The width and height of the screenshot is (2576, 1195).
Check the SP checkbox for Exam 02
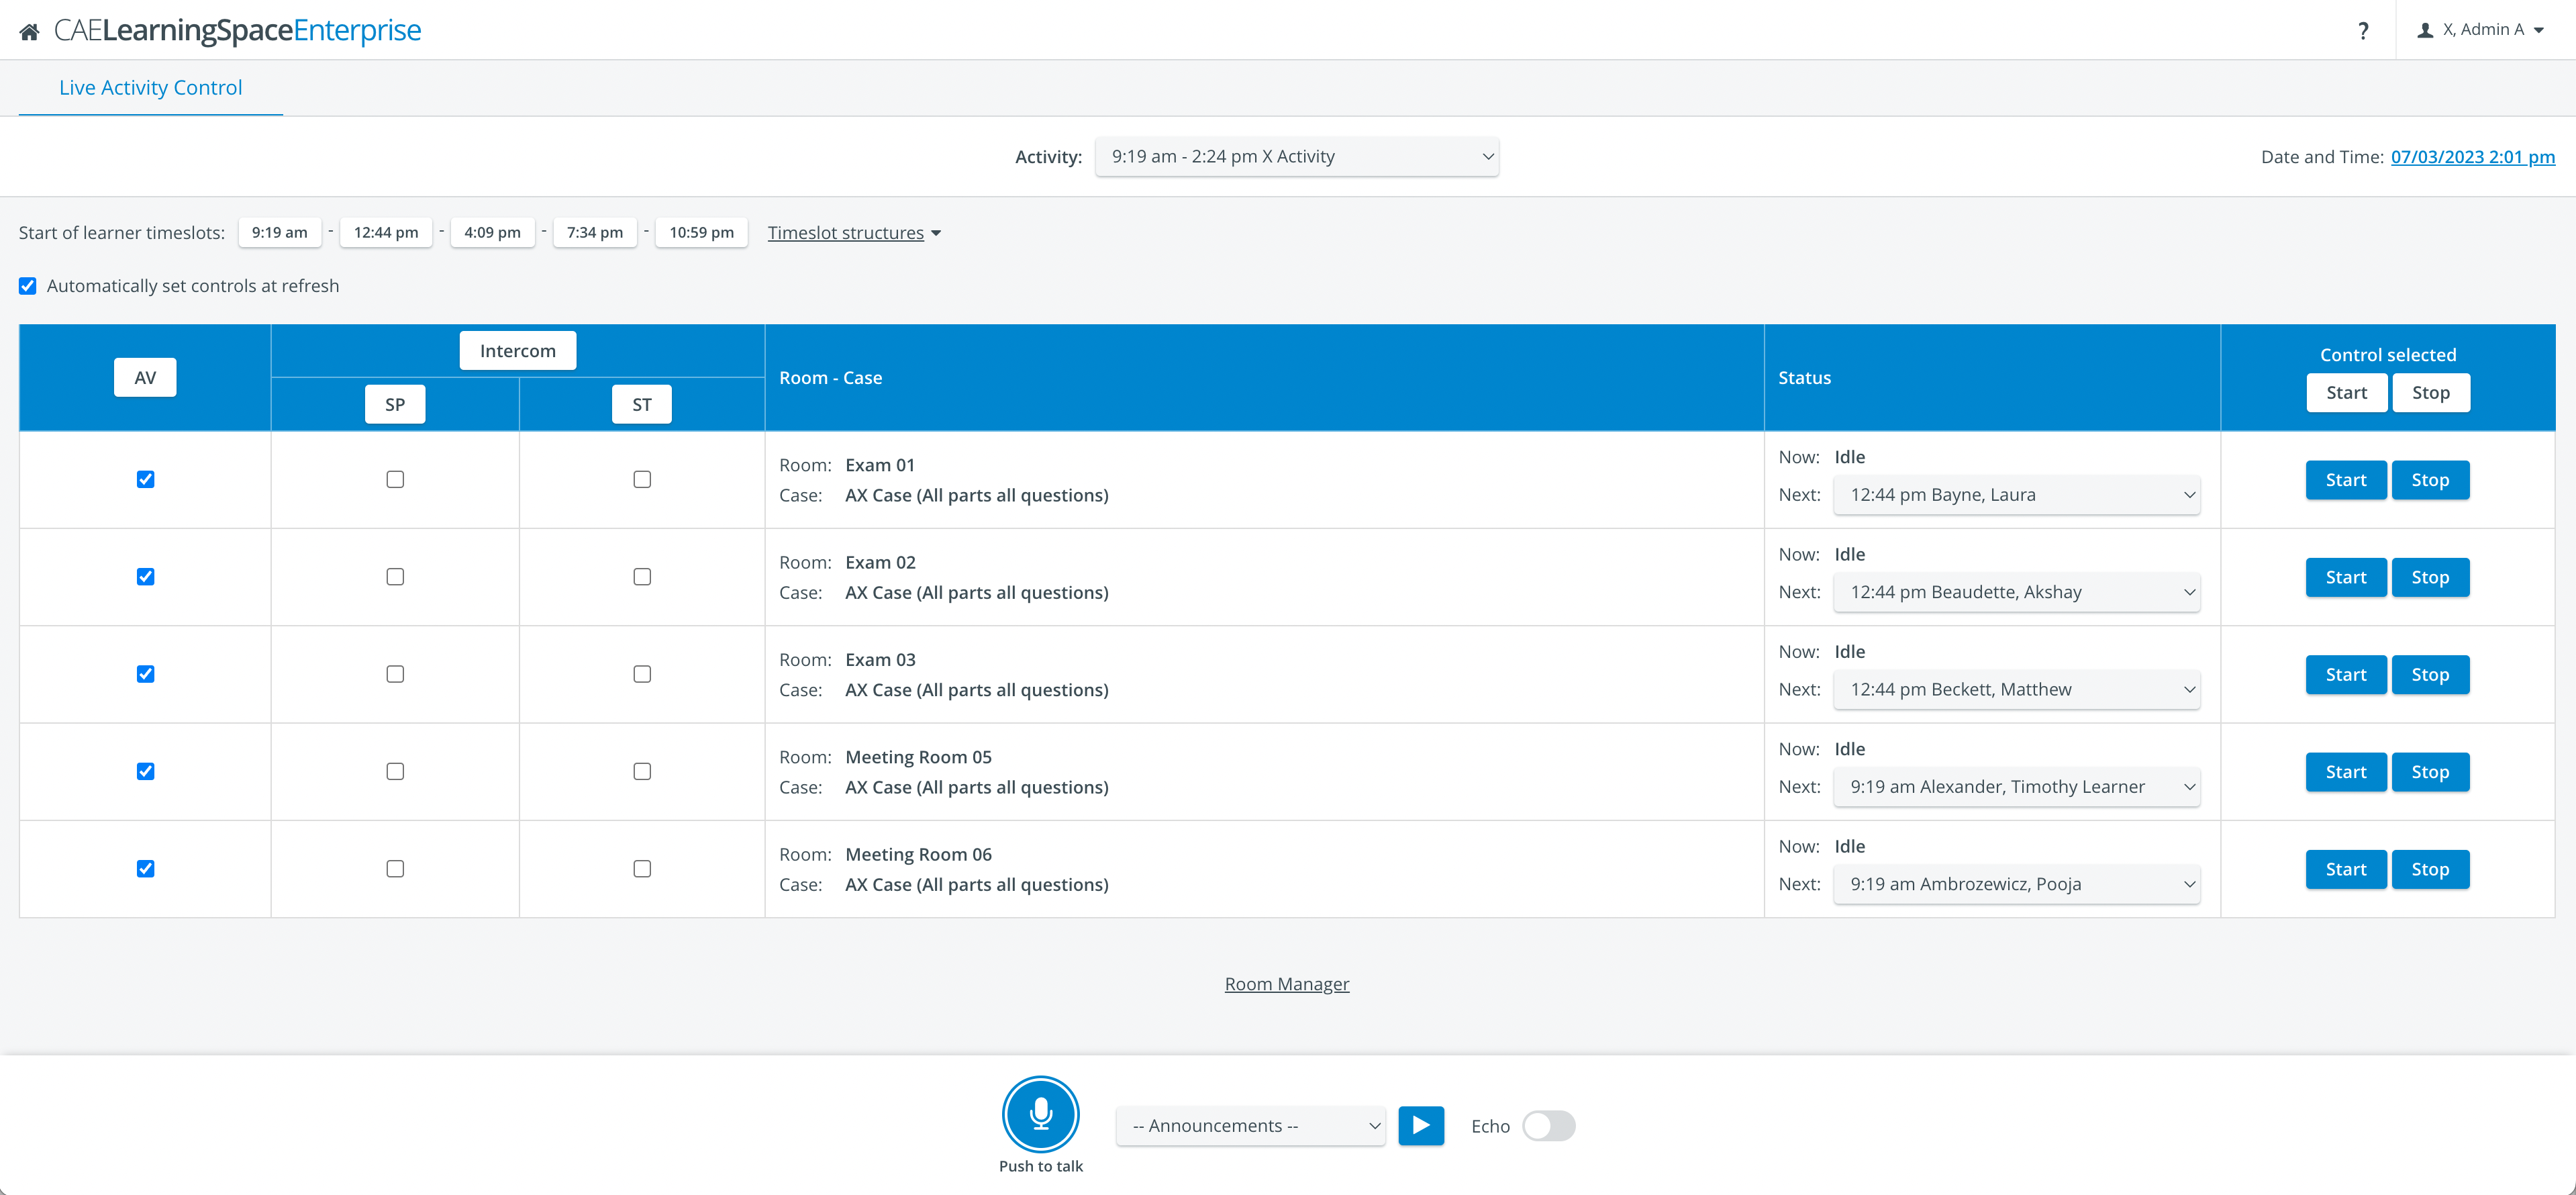coord(395,577)
